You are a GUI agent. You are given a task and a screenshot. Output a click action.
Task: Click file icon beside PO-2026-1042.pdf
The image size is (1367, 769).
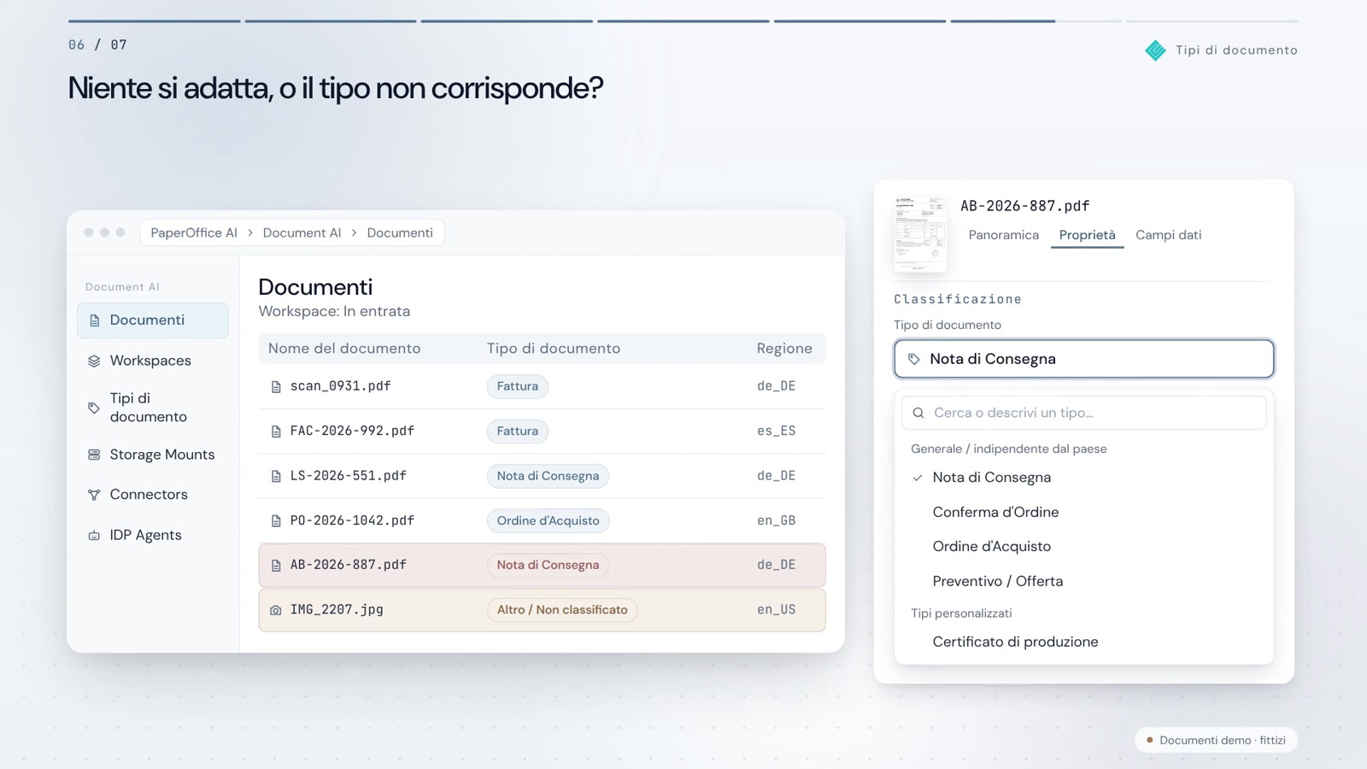[276, 521]
